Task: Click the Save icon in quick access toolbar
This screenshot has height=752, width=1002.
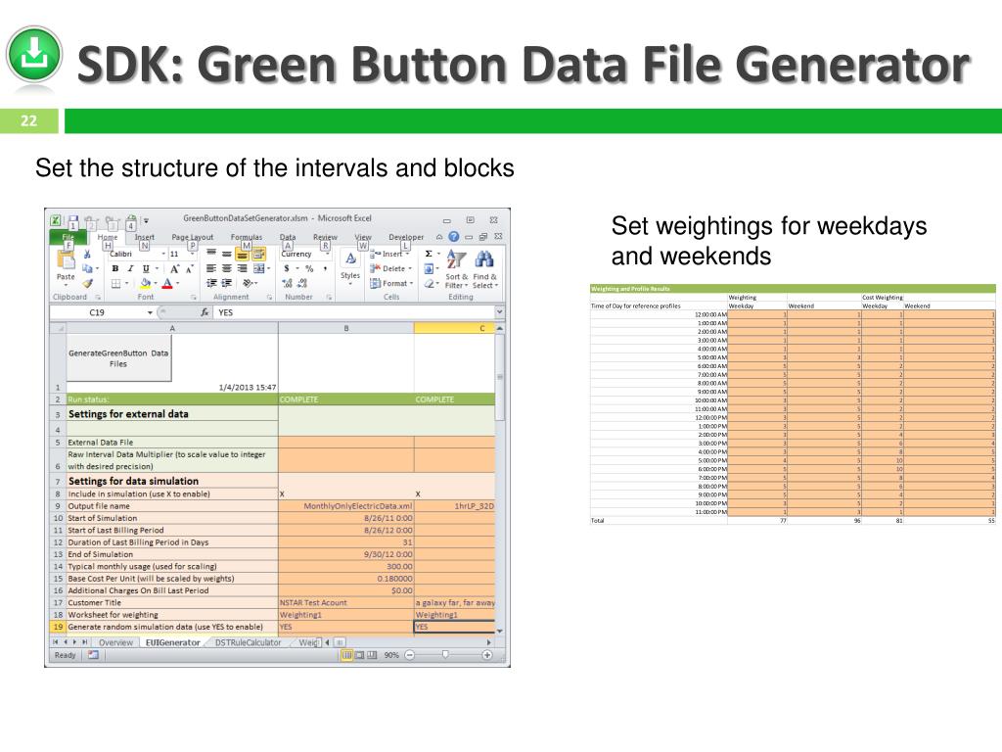Action: pyautogui.click(x=72, y=221)
